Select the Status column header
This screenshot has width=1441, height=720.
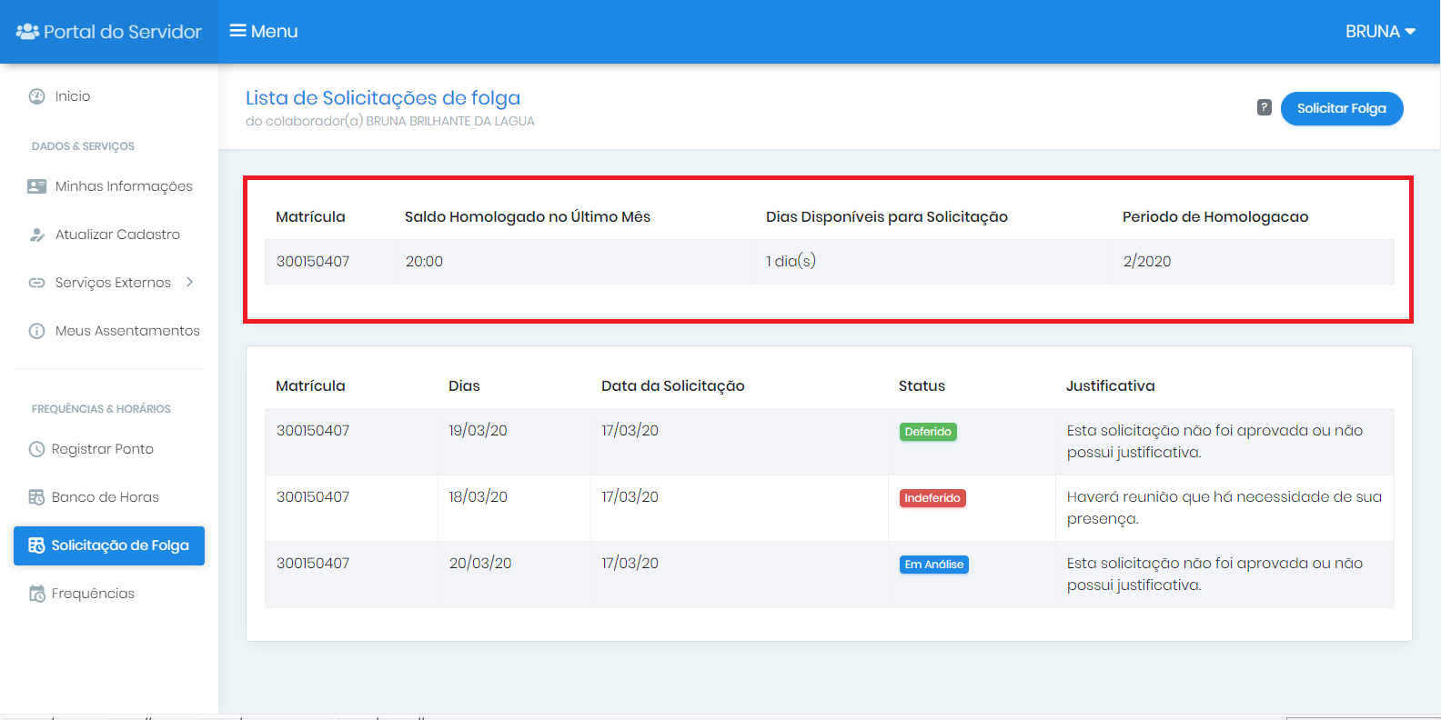coord(922,386)
